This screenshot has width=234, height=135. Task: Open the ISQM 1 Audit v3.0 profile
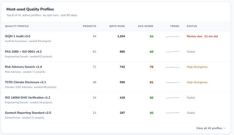coord(17,36)
